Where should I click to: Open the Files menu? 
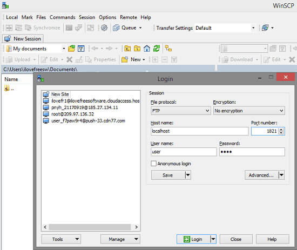[x=41, y=17]
